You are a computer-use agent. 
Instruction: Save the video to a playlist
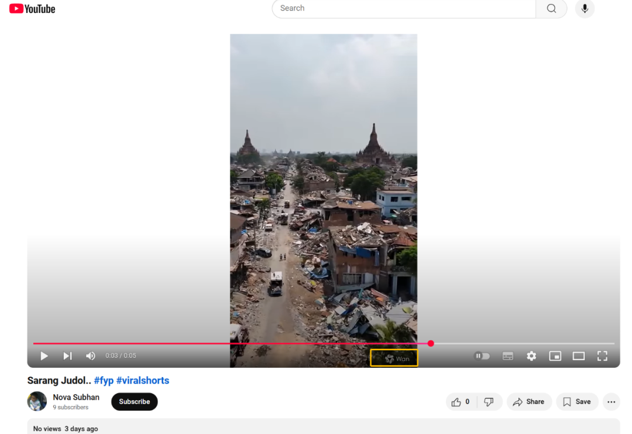[577, 402]
